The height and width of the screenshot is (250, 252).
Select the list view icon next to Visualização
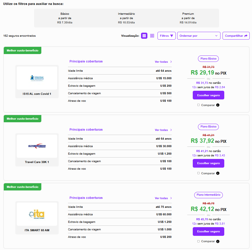(144, 36)
